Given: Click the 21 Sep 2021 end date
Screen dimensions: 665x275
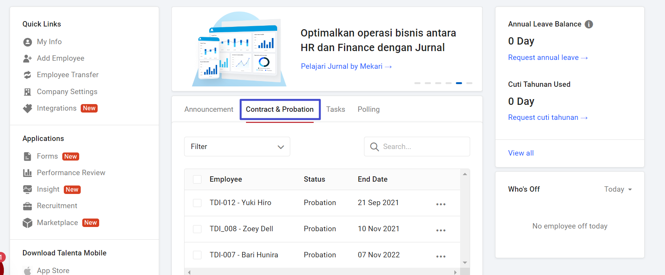Looking at the screenshot, I should coord(378,203).
